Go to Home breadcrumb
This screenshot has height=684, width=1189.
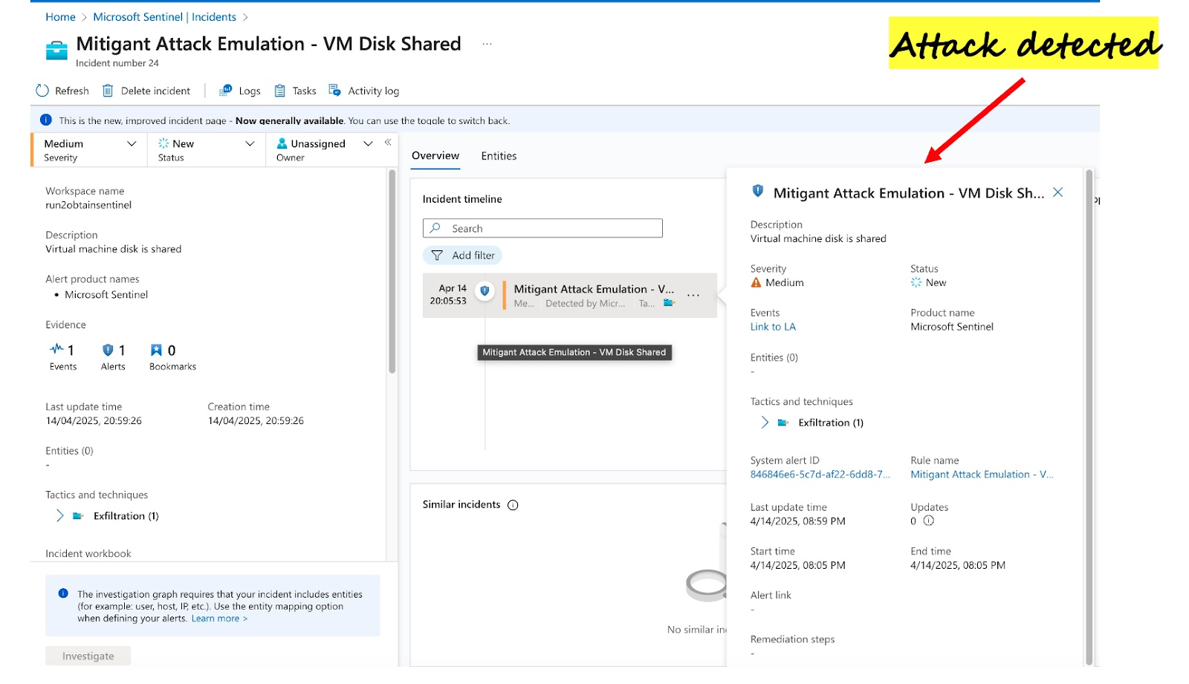tap(60, 17)
